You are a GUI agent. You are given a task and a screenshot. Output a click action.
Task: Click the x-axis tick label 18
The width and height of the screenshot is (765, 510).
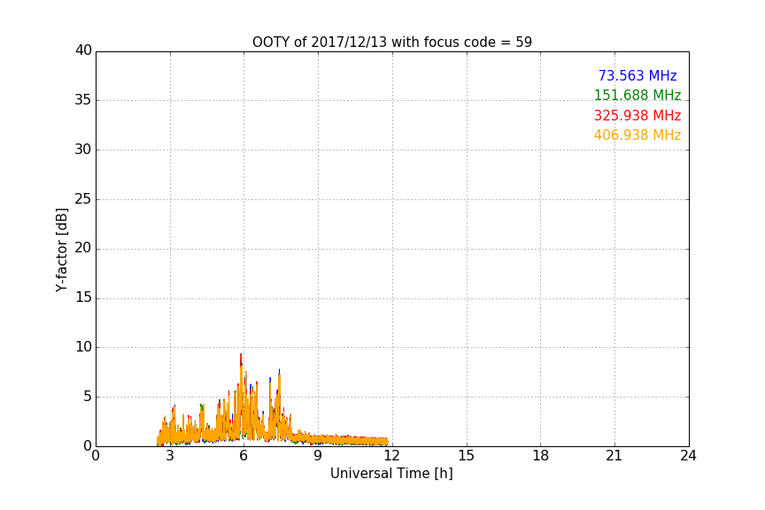[541, 456]
